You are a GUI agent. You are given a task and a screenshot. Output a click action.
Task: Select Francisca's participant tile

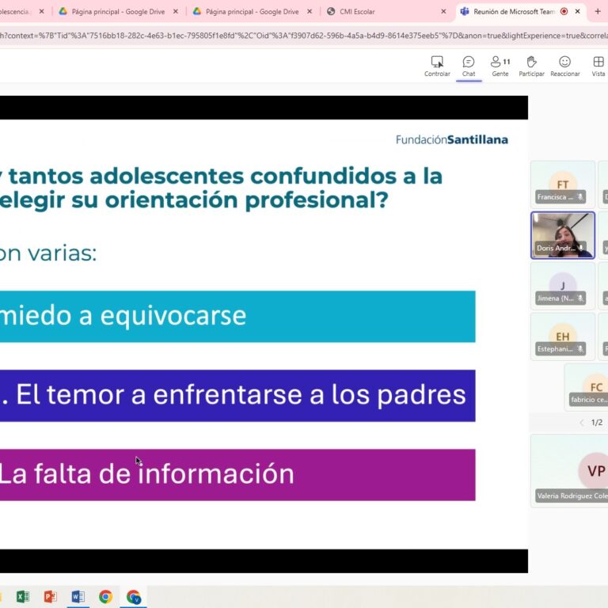tap(562, 184)
